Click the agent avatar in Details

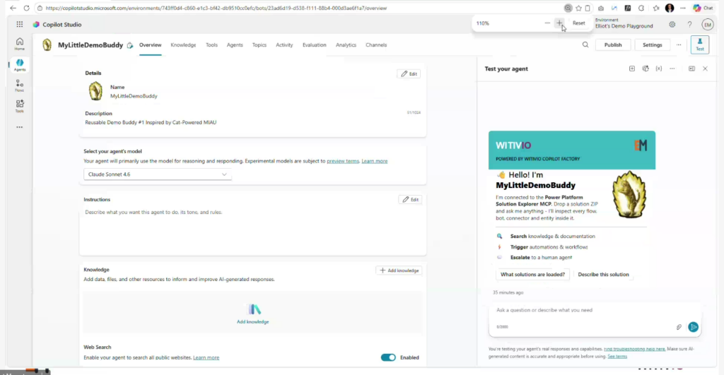click(95, 91)
